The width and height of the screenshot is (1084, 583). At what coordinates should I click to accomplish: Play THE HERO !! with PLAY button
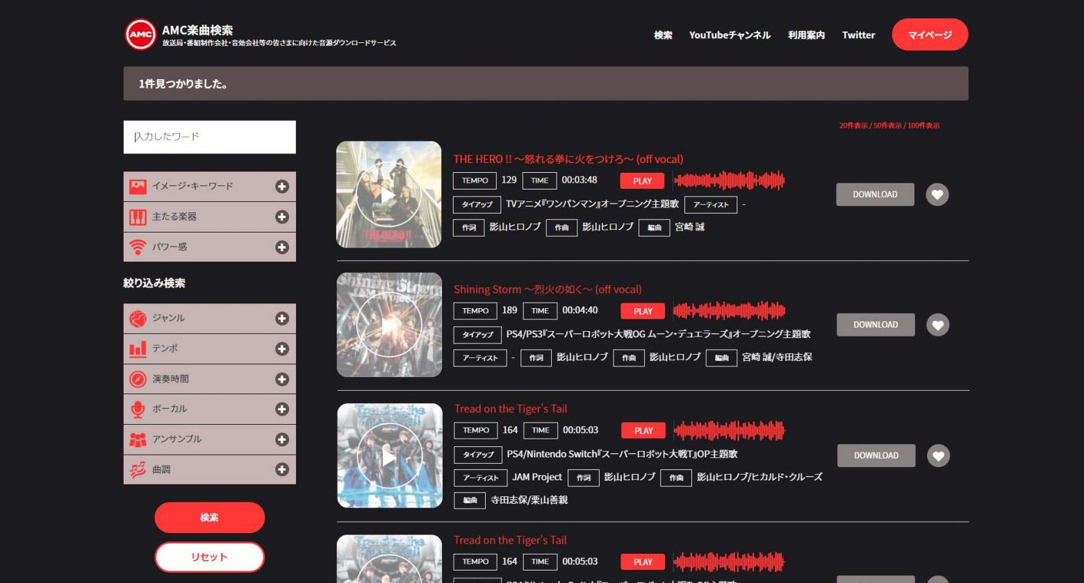pyautogui.click(x=642, y=180)
